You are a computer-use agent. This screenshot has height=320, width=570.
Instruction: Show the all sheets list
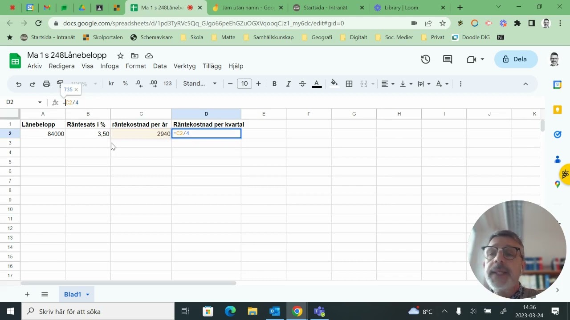45,294
